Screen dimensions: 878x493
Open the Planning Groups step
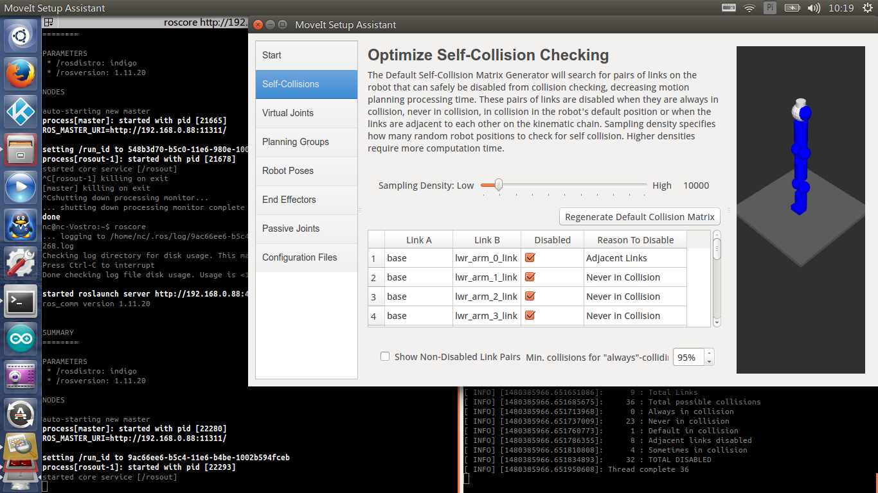pos(307,142)
